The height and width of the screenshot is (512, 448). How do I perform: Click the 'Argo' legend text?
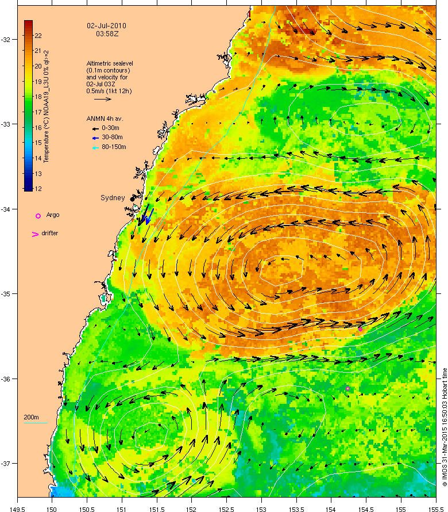pyautogui.click(x=53, y=215)
